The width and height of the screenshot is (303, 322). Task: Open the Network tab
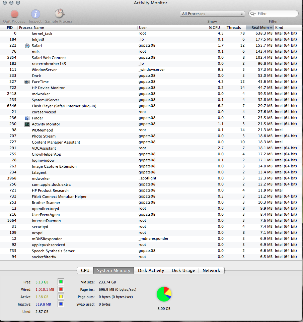coord(211,270)
